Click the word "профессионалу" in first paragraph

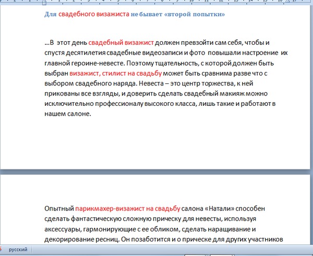click(119, 104)
